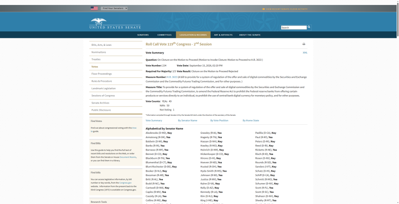Viewport: 399px width, 204px height.
Task: Click the search magnifier icon
Action: tap(309, 27)
